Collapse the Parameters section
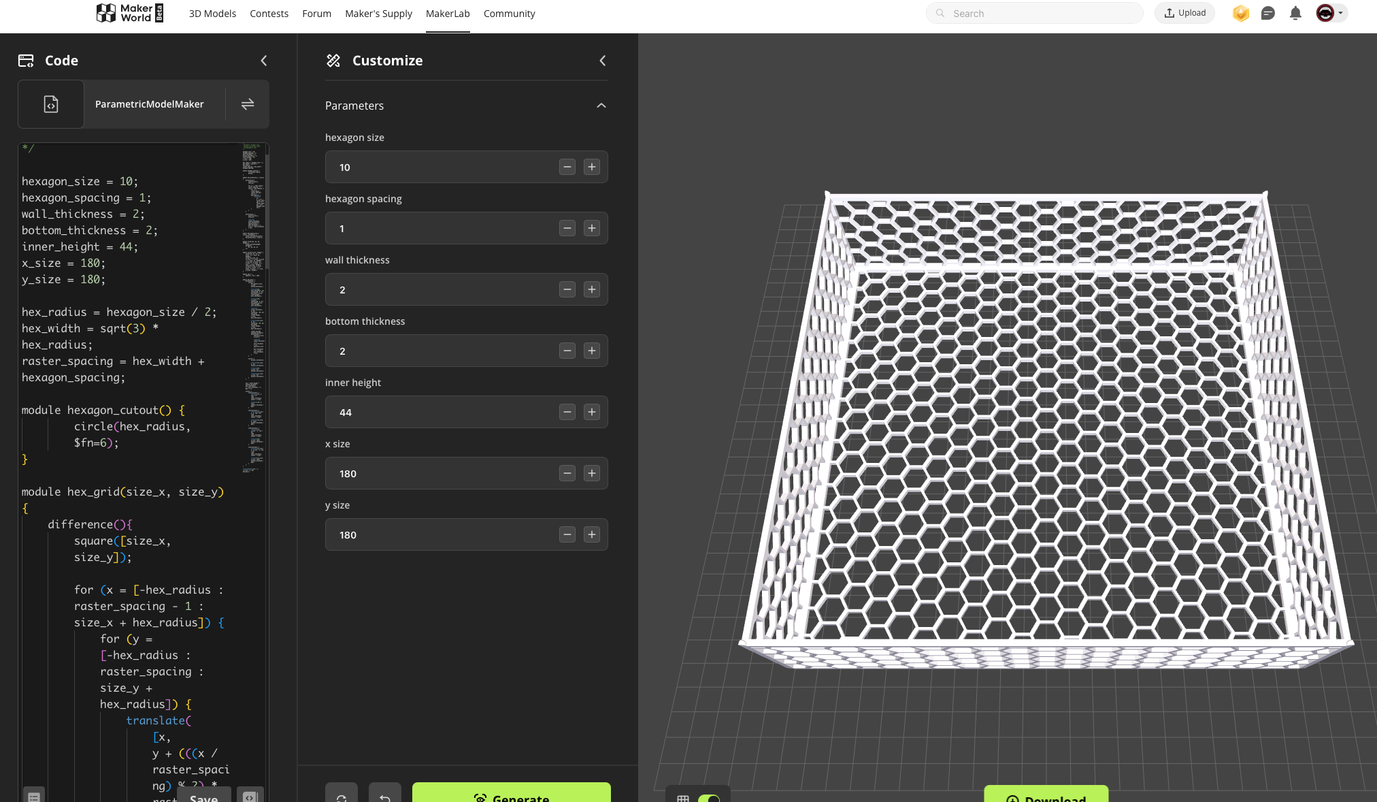The width and height of the screenshot is (1377, 802). click(x=601, y=106)
